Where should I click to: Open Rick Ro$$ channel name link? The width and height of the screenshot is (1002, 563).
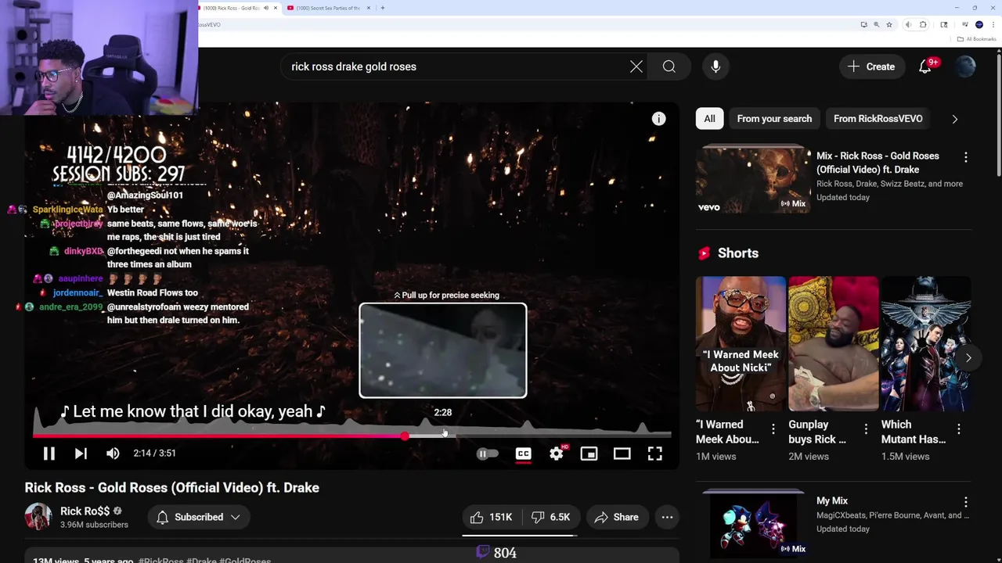pyautogui.click(x=85, y=511)
